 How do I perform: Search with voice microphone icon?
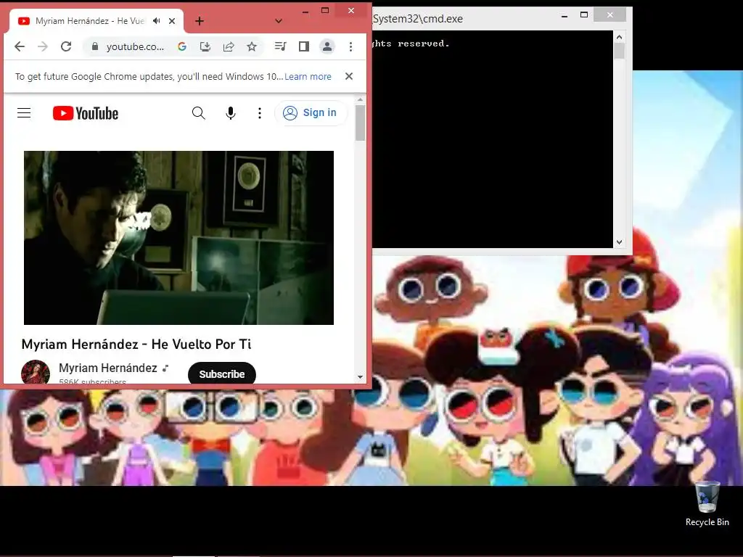click(231, 112)
